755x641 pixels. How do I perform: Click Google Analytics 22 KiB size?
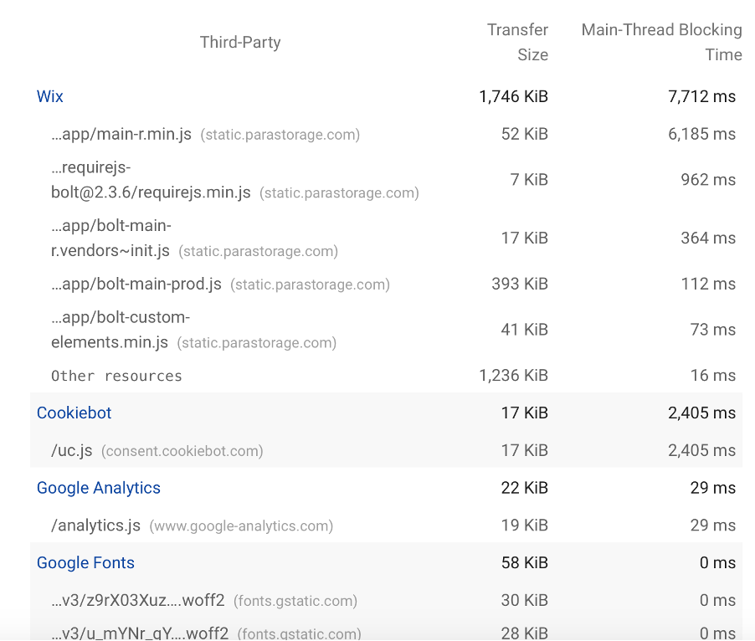point(524,488)
